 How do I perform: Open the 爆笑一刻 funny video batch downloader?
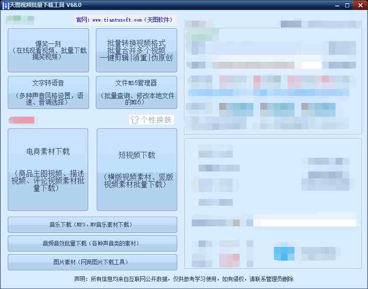tap(48, 50)
